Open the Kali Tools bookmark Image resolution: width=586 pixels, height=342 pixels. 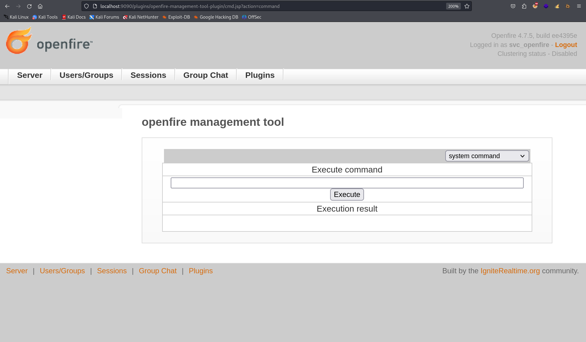click(x=45, y=17)
